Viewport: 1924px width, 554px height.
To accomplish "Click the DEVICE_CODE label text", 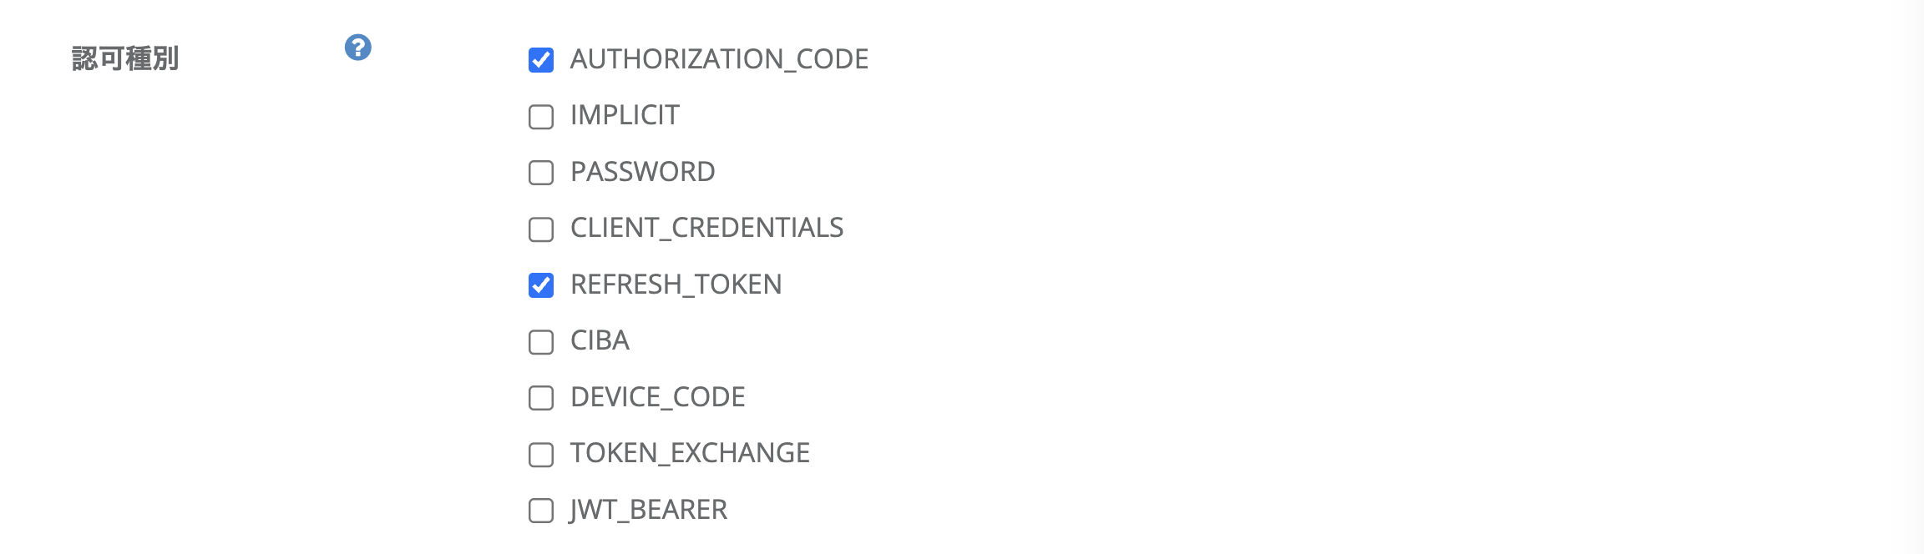I will point(657,397).
